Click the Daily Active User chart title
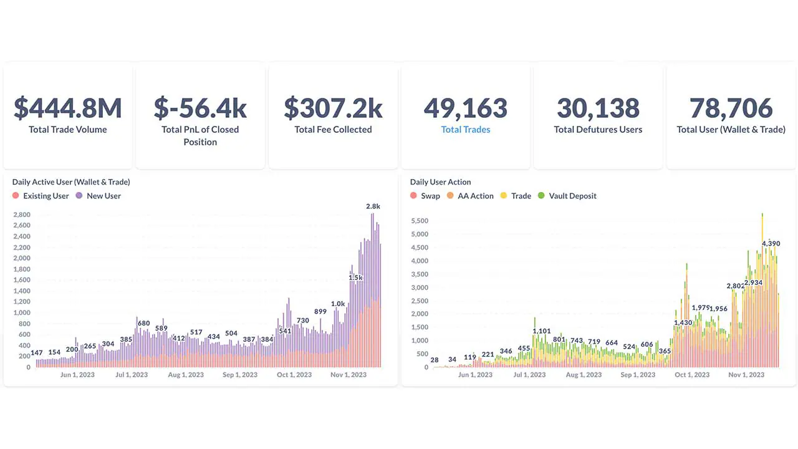The height and width of the screenshot is (449, 798). (x=71, y=182)
